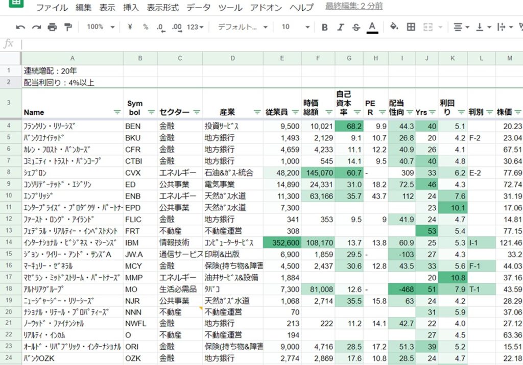Open the borders tool
Screen dimensions: 523x365
[411, 27]
